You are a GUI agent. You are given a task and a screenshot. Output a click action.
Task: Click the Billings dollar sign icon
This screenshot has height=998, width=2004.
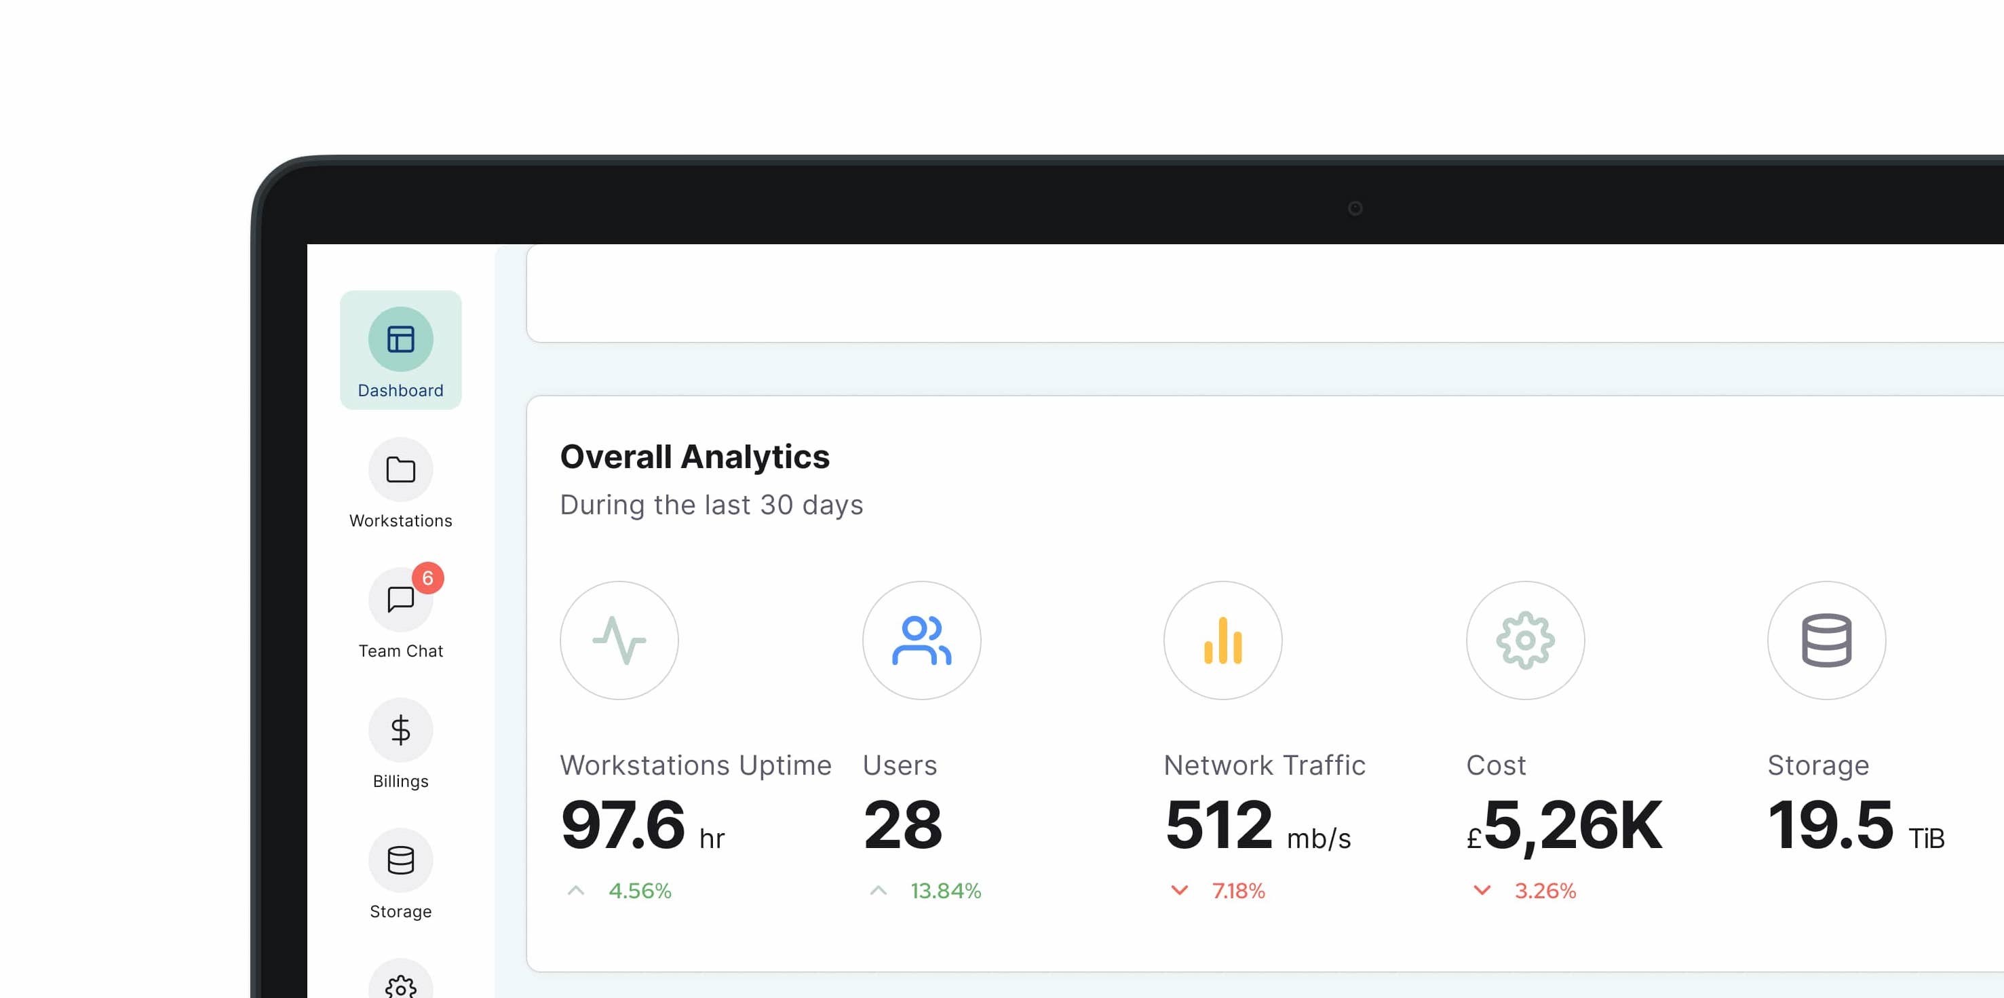tap(401, 729)
